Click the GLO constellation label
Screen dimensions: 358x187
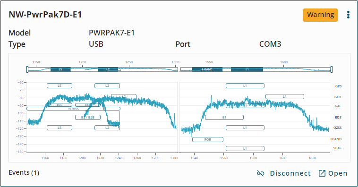[338, 97]
